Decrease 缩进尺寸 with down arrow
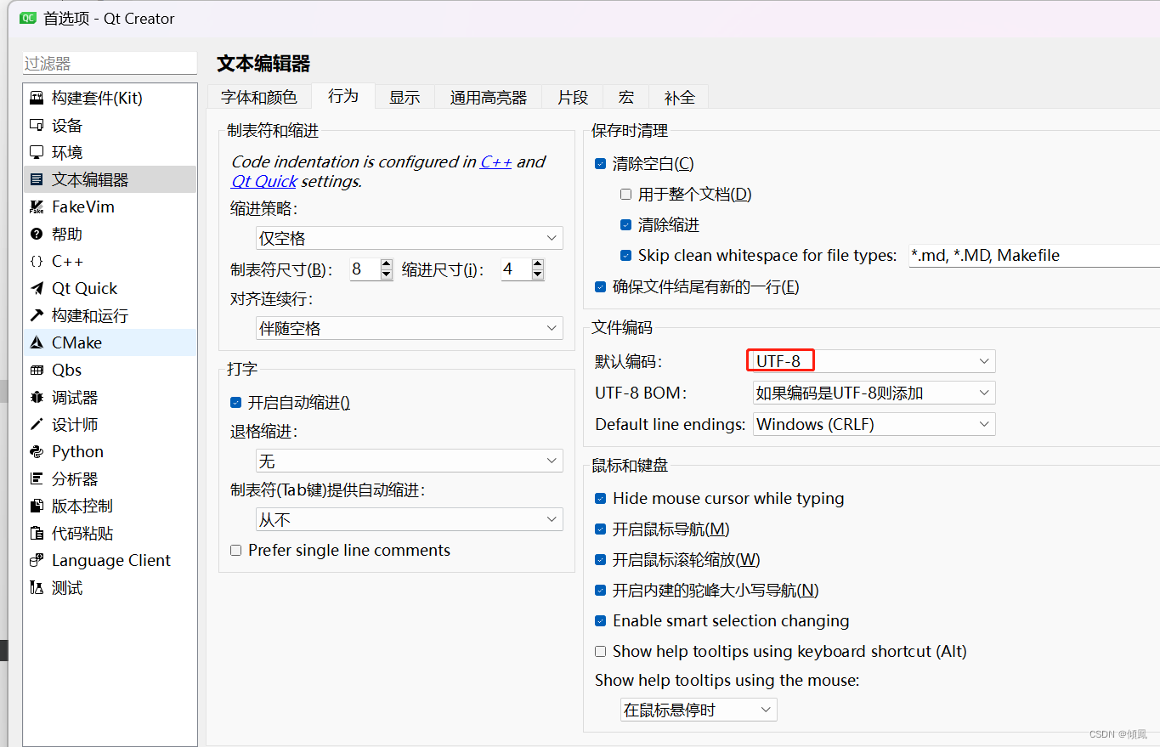The image size is (1160, 747). pyautogui.click(x=538, y=274)
